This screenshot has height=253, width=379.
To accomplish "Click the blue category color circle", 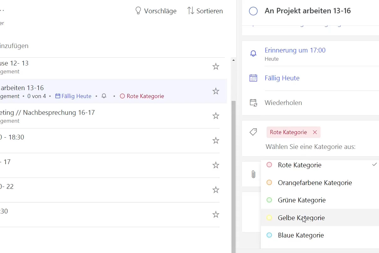I will point(269,235).
